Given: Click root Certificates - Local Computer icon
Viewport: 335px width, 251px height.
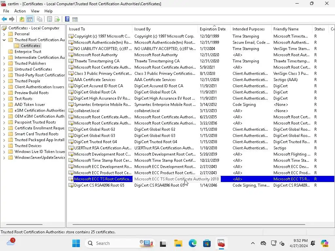Looking at the screenshot, I should 4,28.
